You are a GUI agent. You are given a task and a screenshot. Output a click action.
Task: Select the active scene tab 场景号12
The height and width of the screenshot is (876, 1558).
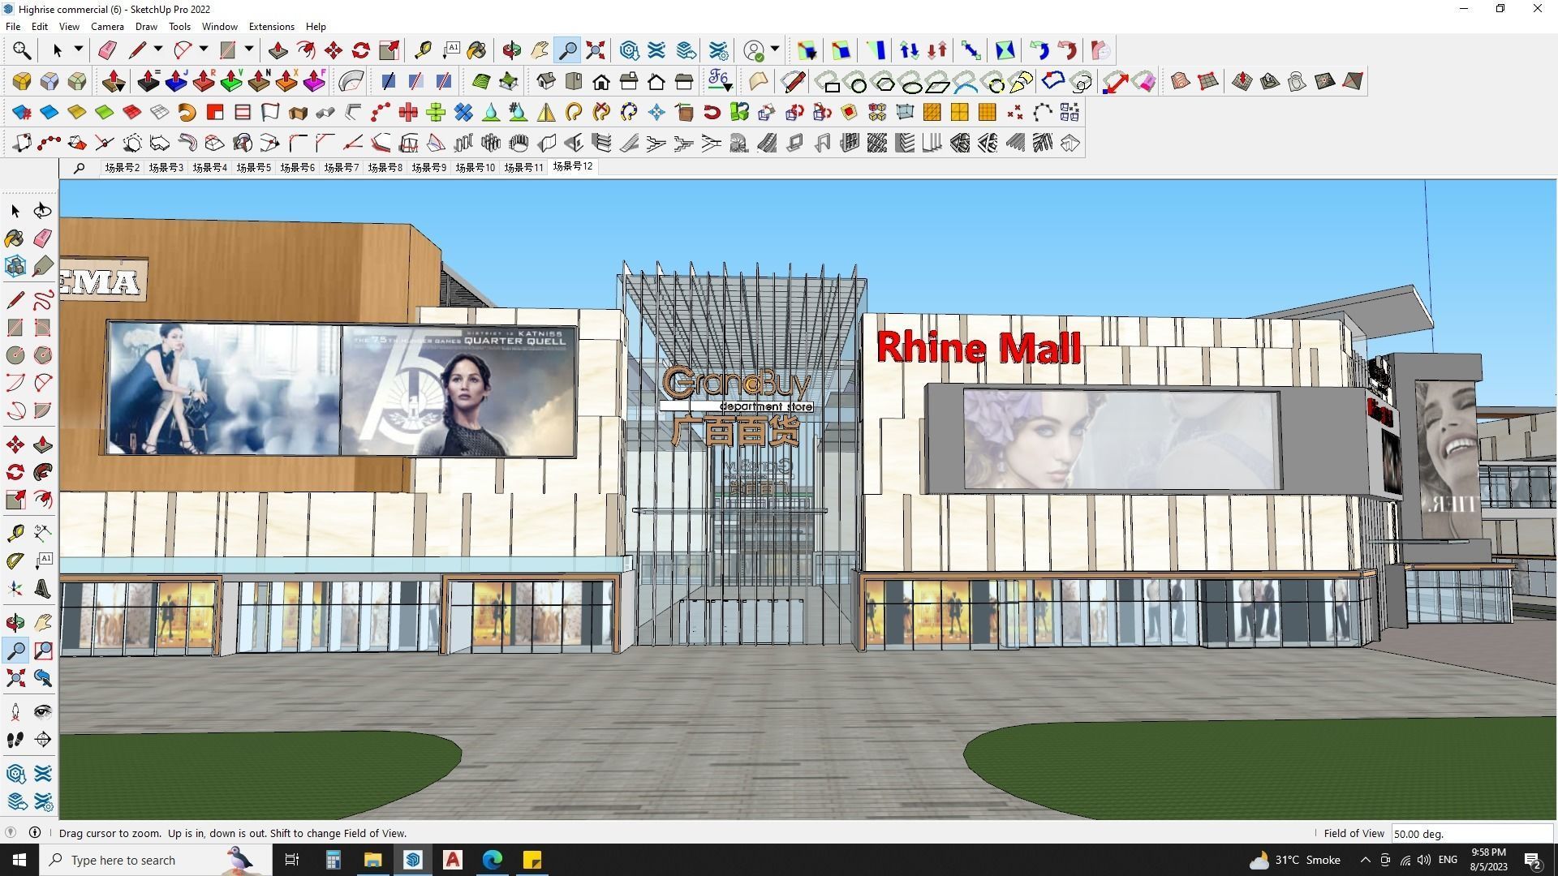tap(573, 166)
